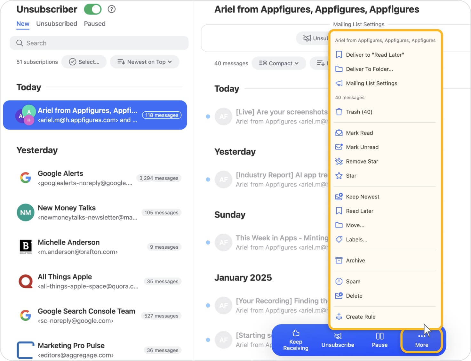Open Deliver To Folder... menu item
The height and width of the screenshot is (361, 471).
[x=369, y=69]
